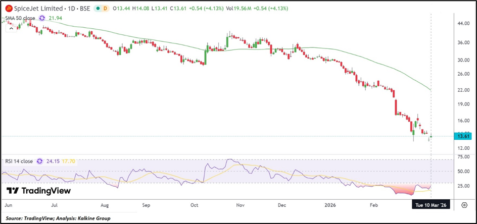Click the SpiceJet logo icon in header
Image resolution: width=477 pixels, height=224 pixels.
(9, 9)
